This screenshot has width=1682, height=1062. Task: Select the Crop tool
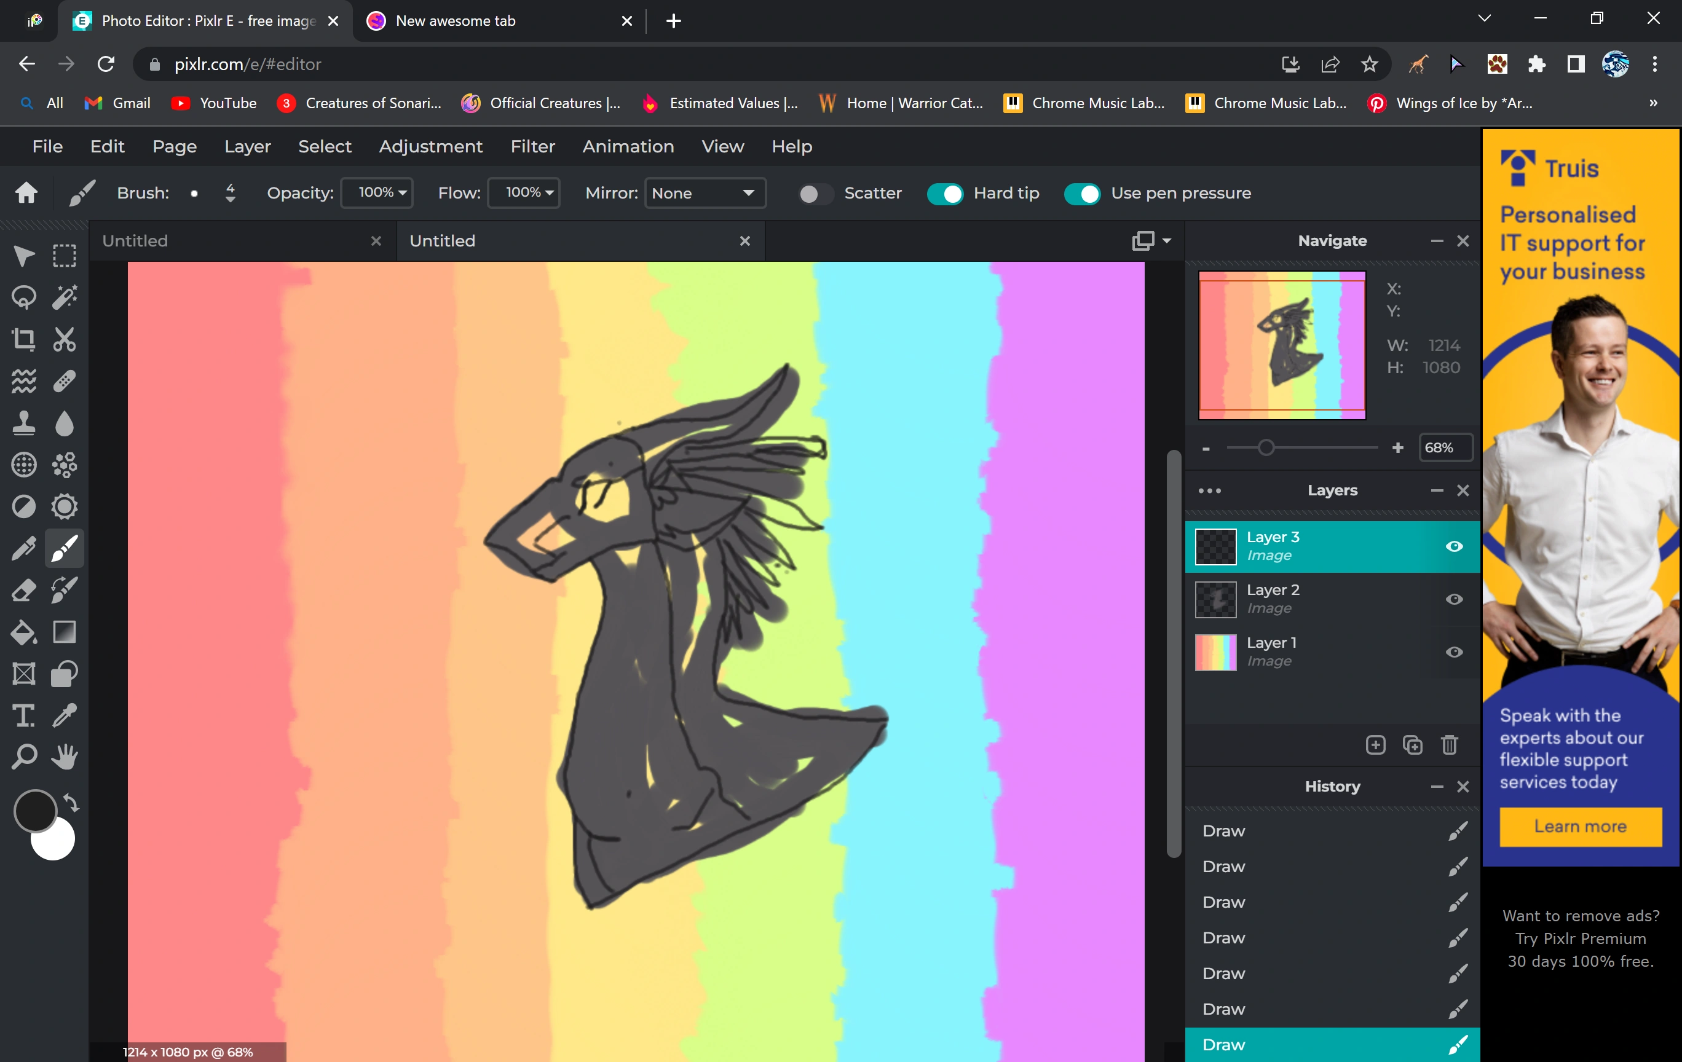coord(24,340)
